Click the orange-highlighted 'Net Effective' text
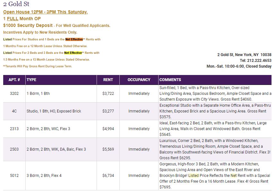This screenshot has height=191, width=276. [74, 39]
